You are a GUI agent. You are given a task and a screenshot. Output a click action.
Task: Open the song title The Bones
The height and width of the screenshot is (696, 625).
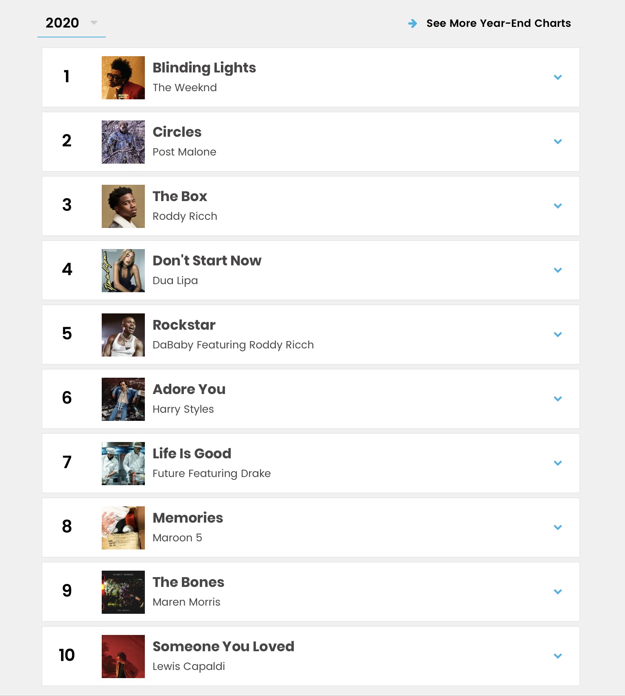pyautogui.click(x=188, y=582)
